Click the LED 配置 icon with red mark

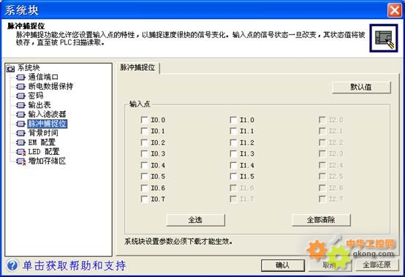pos(21,152)
